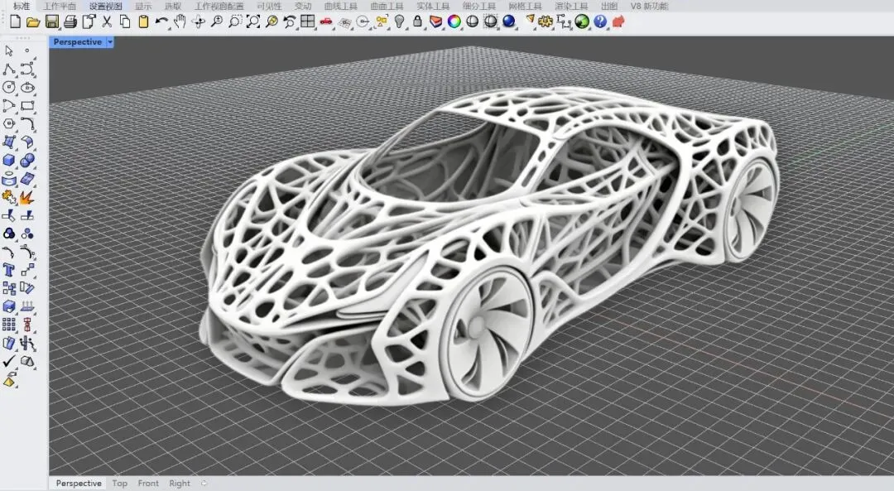The height and width of the screenshot is (491, 894).
Task: Click the rear wheel of the car model
Action: click(750, 209)
